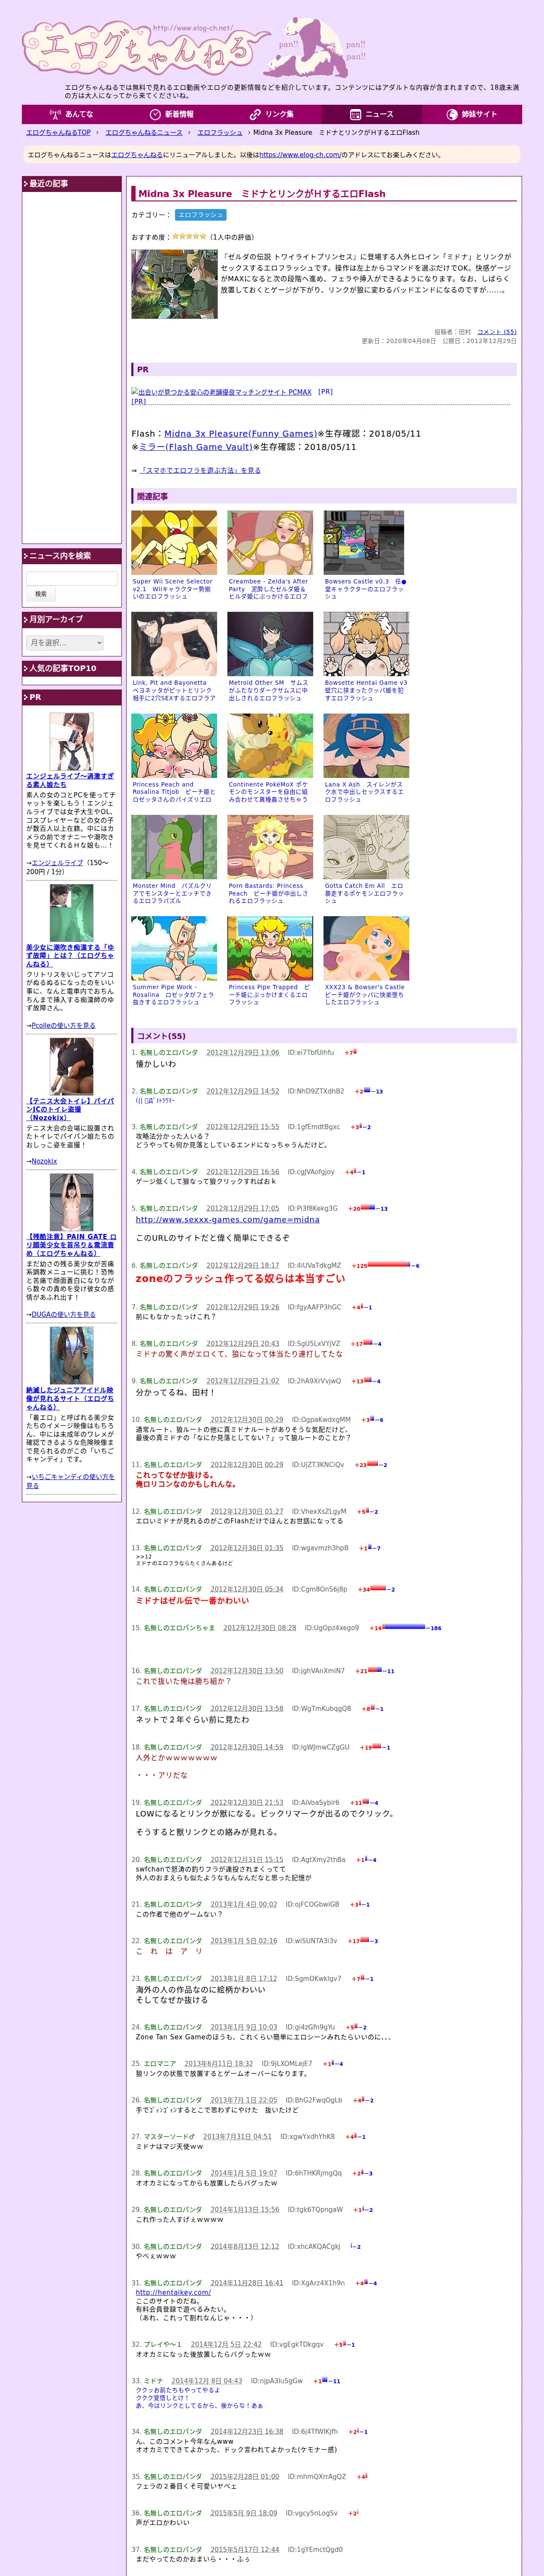544x2576 pixels.
Task: Focus the ニュース内を検索 text field
Action: pyautogui.click(x=72, y=577)
